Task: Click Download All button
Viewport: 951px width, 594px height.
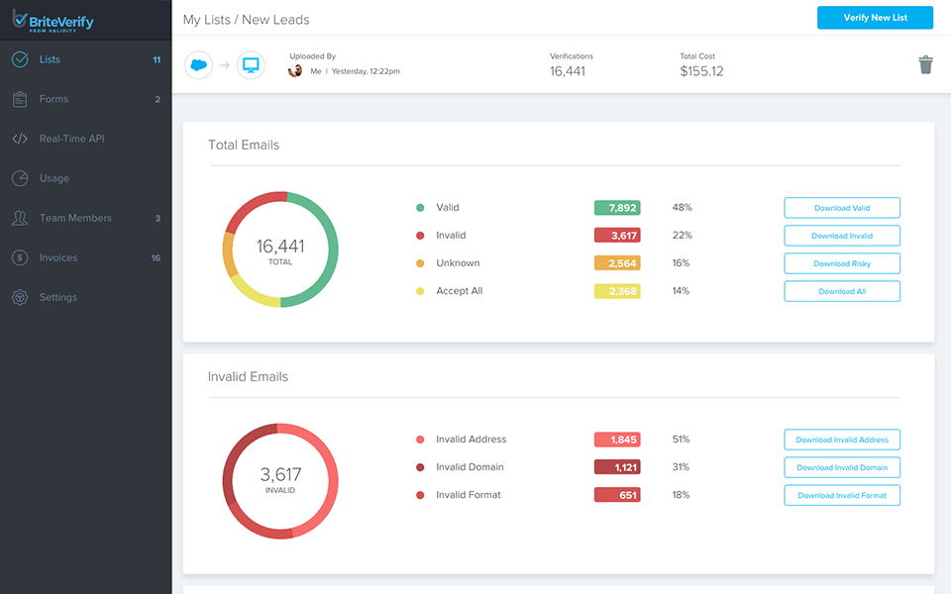Action: coord(842,291)
